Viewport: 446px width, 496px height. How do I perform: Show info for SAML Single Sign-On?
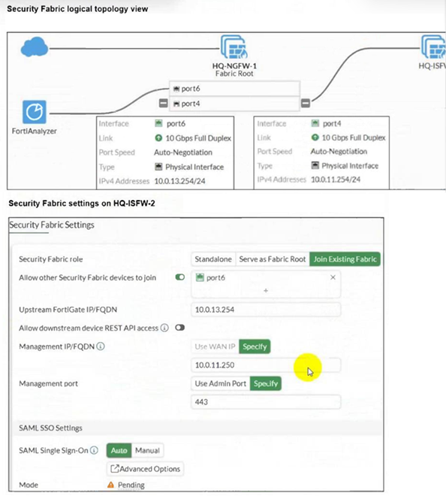point(94,450)
